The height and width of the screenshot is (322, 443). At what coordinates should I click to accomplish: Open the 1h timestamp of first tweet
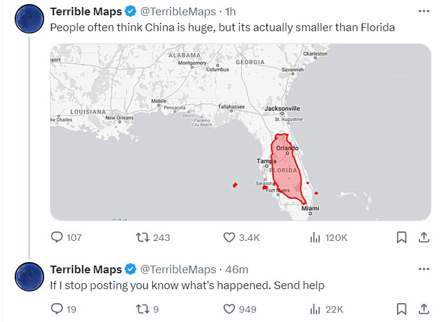point(231,11)
